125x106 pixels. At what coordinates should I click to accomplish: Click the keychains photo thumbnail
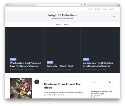(21, 88)
